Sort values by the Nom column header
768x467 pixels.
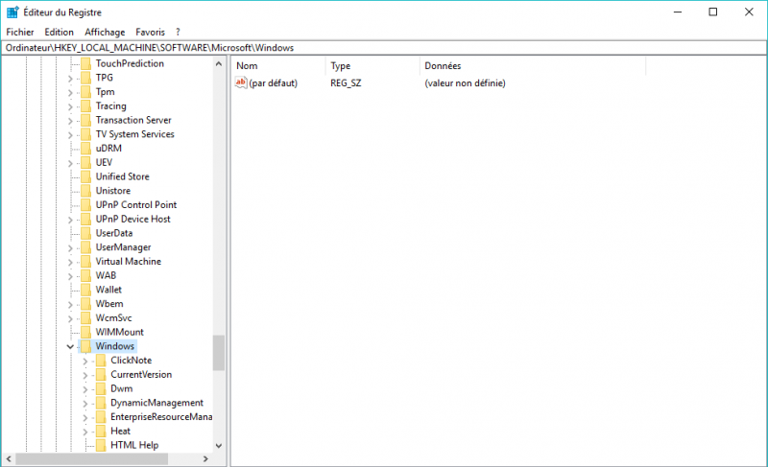tap(278, 66)
